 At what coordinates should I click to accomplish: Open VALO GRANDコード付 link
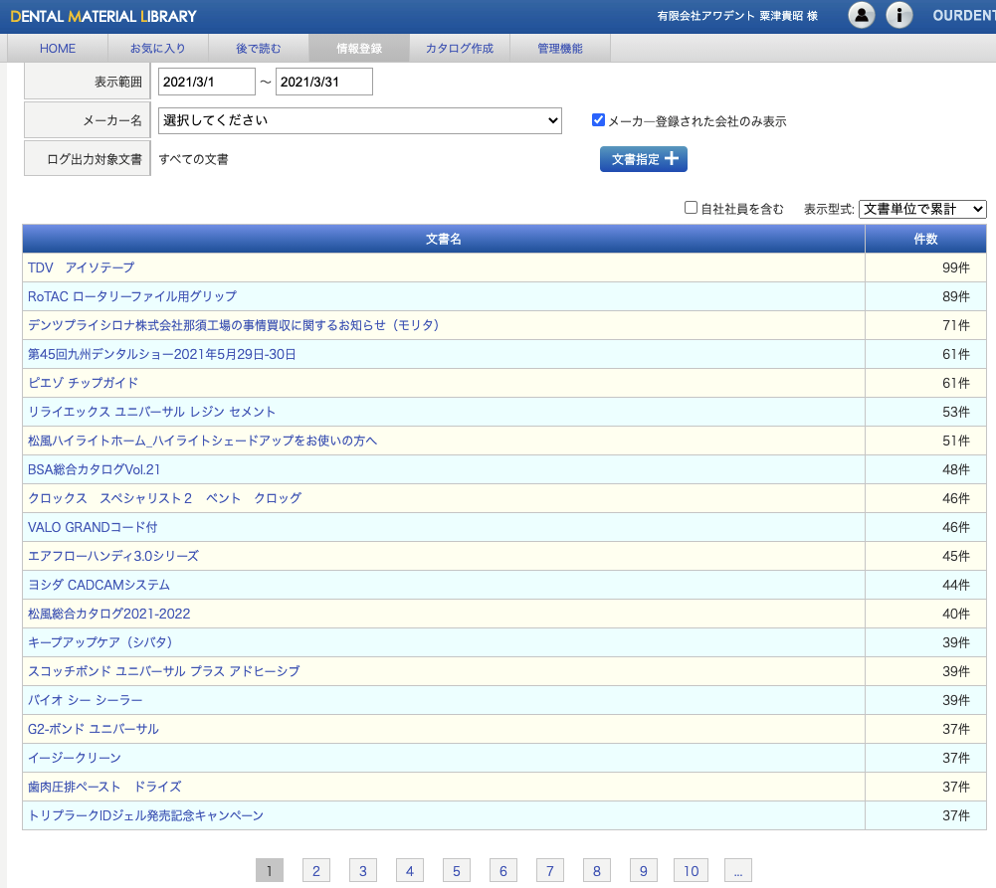point(93,527)
